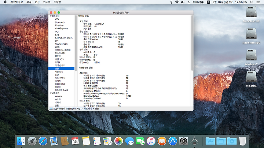Open iBooks orange book icon
The height and width of the screenshot is (148, 264).
tap(162, 141)
